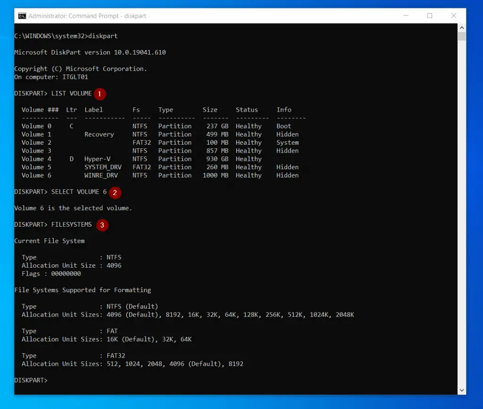Image resolution: width=483 pixels, height=409 pixels.
Task: Click '1000 MB' size of Volume 6
Action: (x=216, y=175)
